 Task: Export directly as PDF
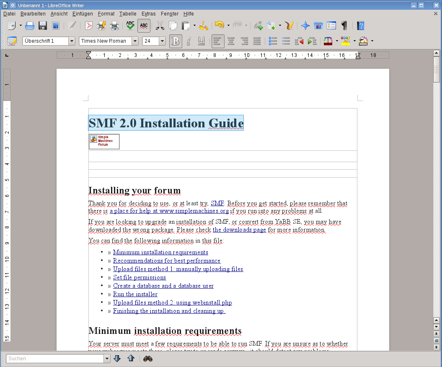point(88,26)
